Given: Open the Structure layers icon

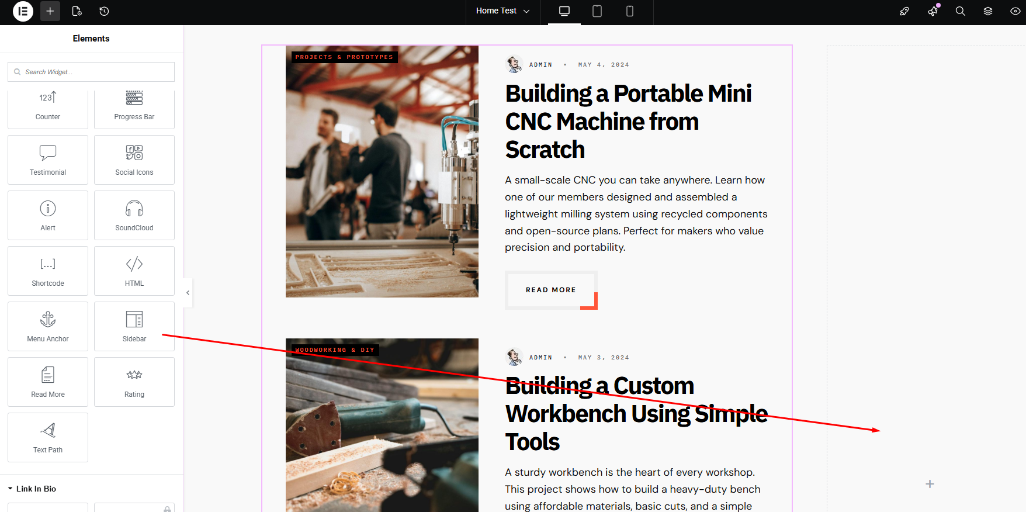Looking at the screenshot, I should [x=988, y=11].
